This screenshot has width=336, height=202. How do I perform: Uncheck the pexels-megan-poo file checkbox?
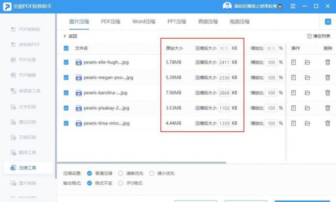pos(66,77)
